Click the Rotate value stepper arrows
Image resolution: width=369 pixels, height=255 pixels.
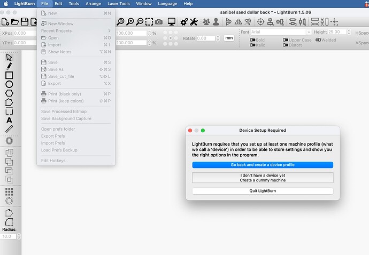click(x=218, y=38)
